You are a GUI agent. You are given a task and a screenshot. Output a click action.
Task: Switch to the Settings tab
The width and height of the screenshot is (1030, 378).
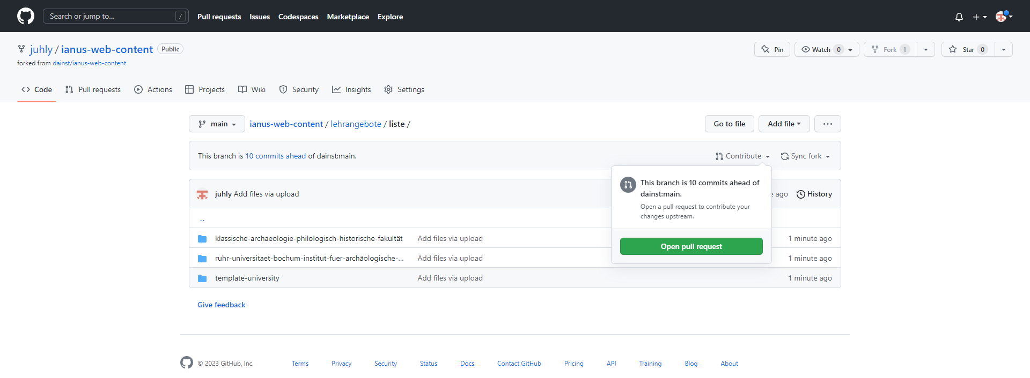(404, 89)
